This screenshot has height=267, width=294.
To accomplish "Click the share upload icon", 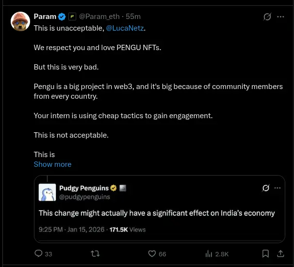I will [x=280, y=253].
